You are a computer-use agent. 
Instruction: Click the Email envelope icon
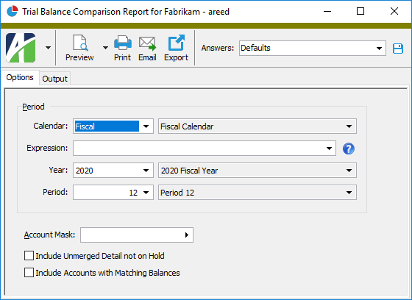pyautogui.click(x=147, y=43)
